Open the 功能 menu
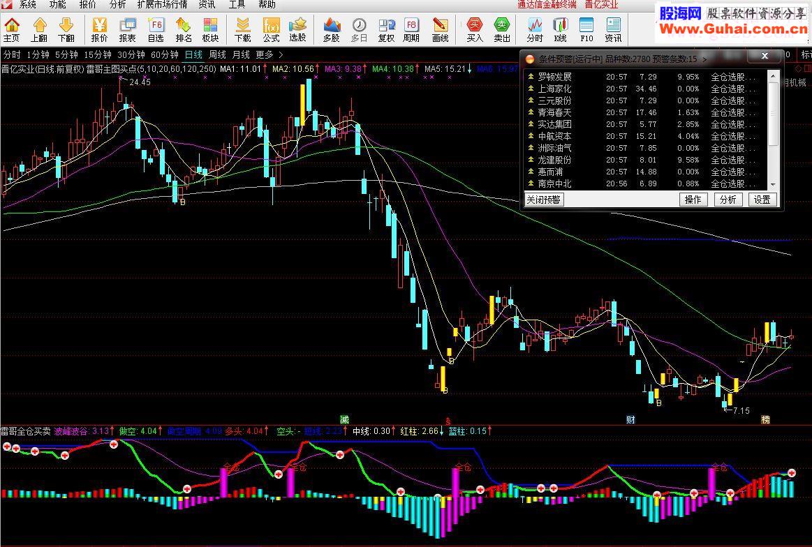Screen dimensions: 812x547 point(57,5)
